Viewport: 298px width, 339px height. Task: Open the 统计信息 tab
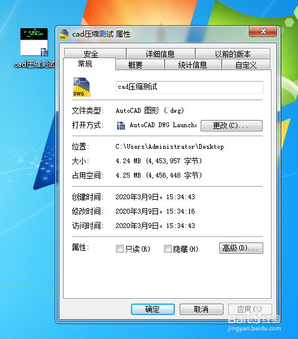click(193, 65)
